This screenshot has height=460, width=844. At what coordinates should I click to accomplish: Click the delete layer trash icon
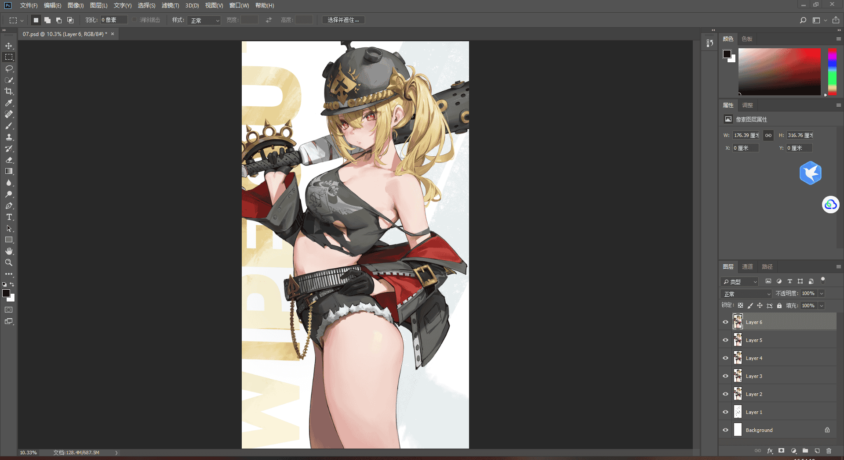pos(829,451)
